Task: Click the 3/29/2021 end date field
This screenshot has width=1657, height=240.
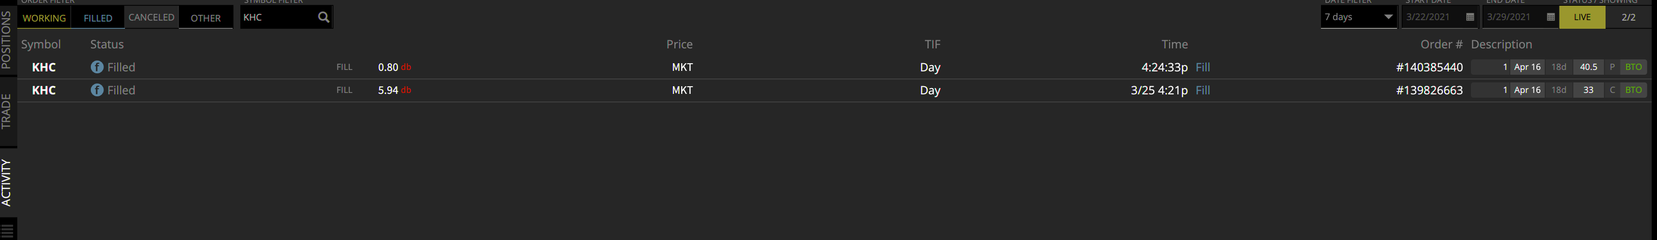Action: (1520, 17)
